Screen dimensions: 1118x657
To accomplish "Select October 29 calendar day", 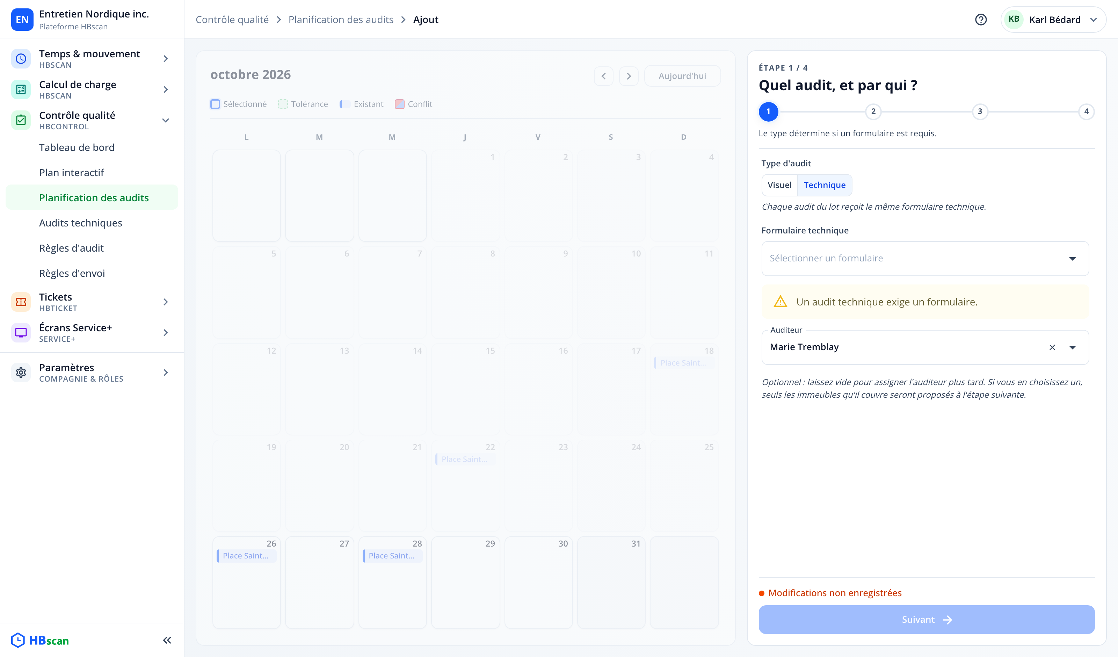I will (465, 582).
